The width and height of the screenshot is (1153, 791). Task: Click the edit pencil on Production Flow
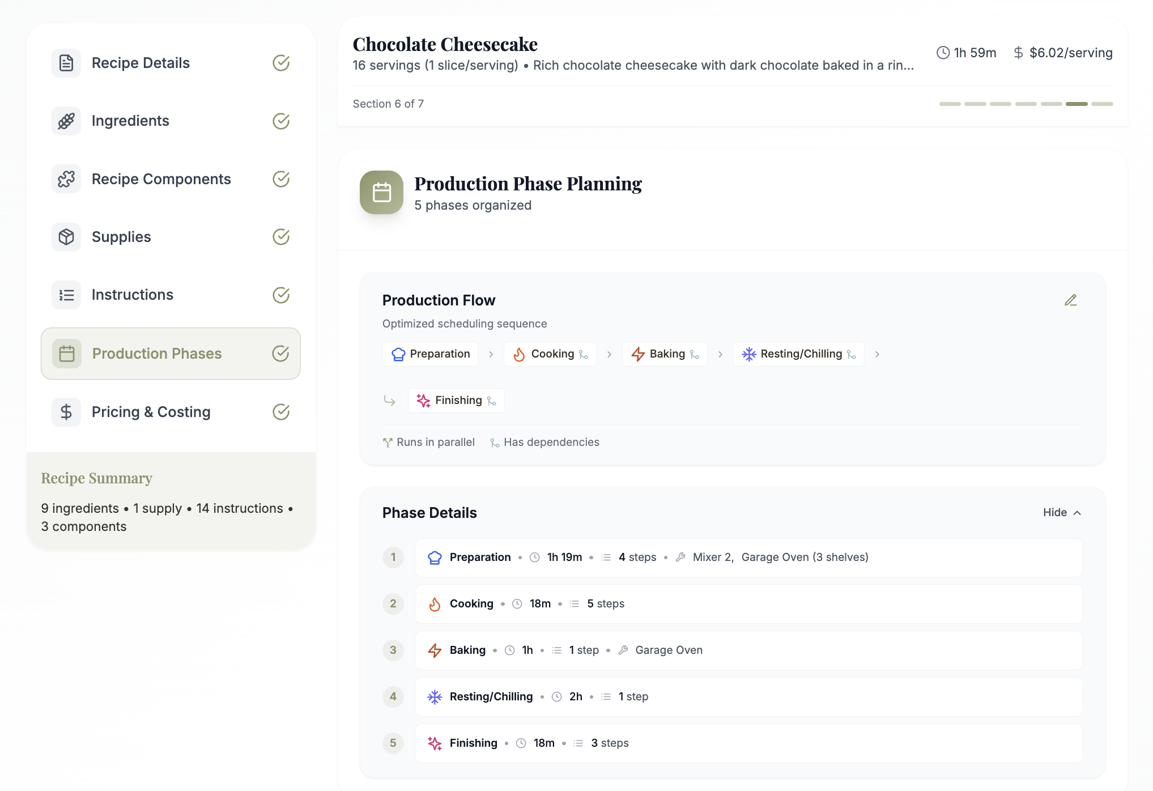tap(1071, 300)
